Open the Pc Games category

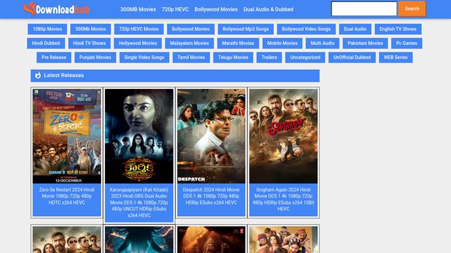point(406,43)
